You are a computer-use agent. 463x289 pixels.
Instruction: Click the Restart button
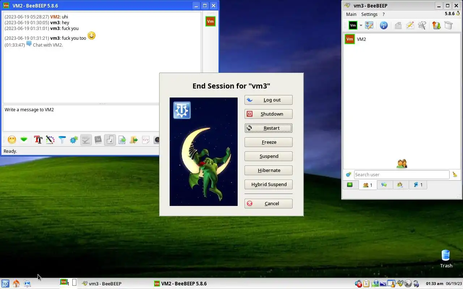pyautogui.click(x=268, y=128)
